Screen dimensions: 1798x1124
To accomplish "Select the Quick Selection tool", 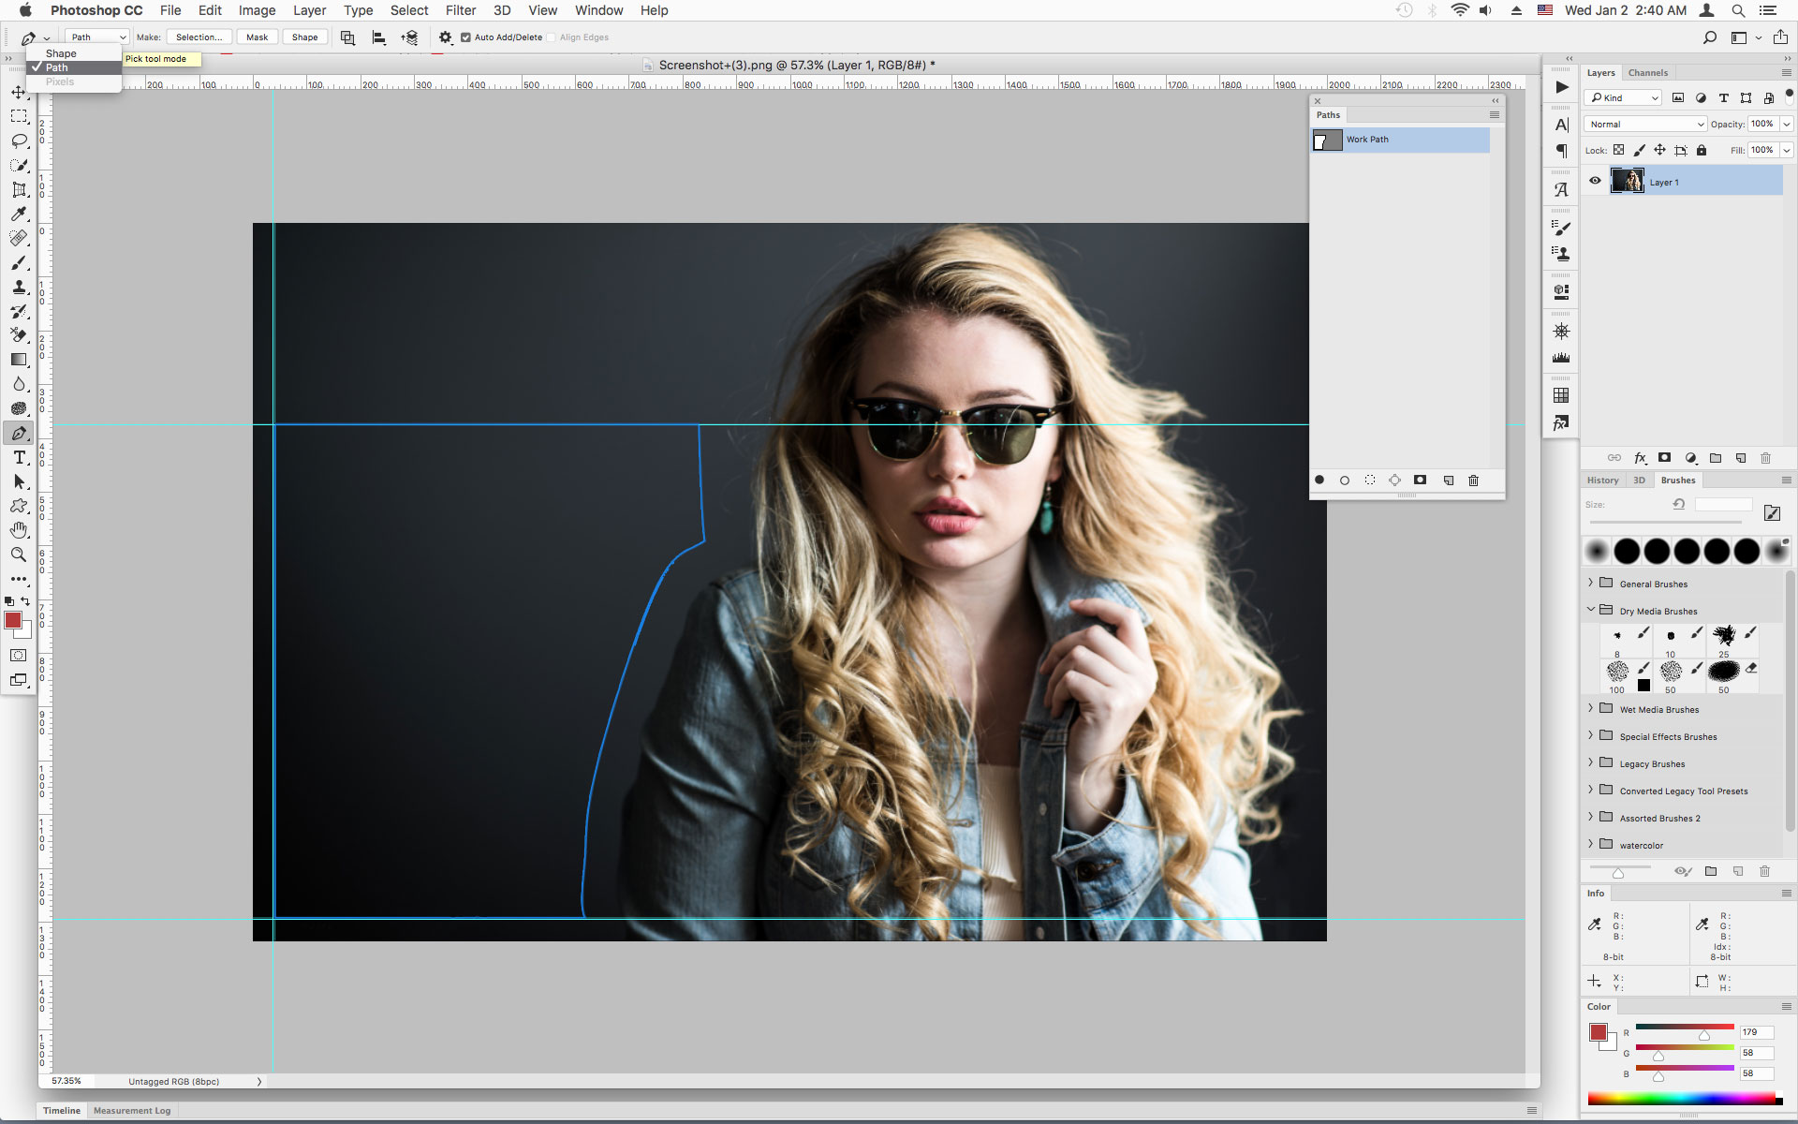I will tap(19, 165).
